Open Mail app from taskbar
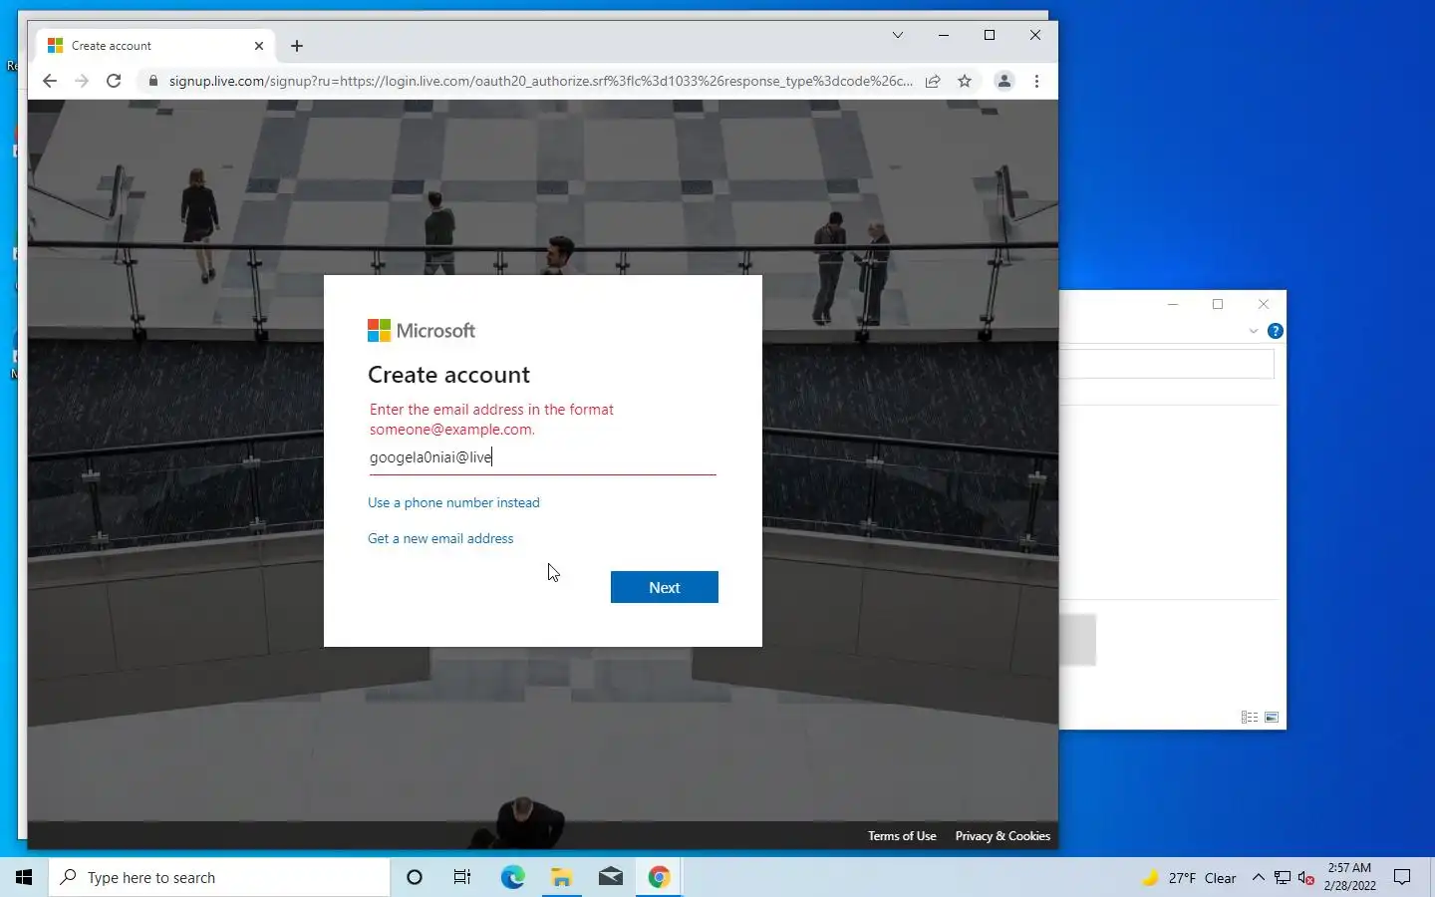The width and height of the screenshot is (1435, 897). coord(610,877)
